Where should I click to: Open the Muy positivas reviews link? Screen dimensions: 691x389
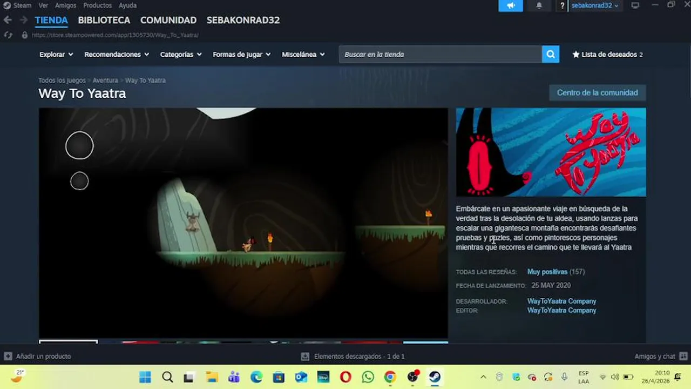547,272
